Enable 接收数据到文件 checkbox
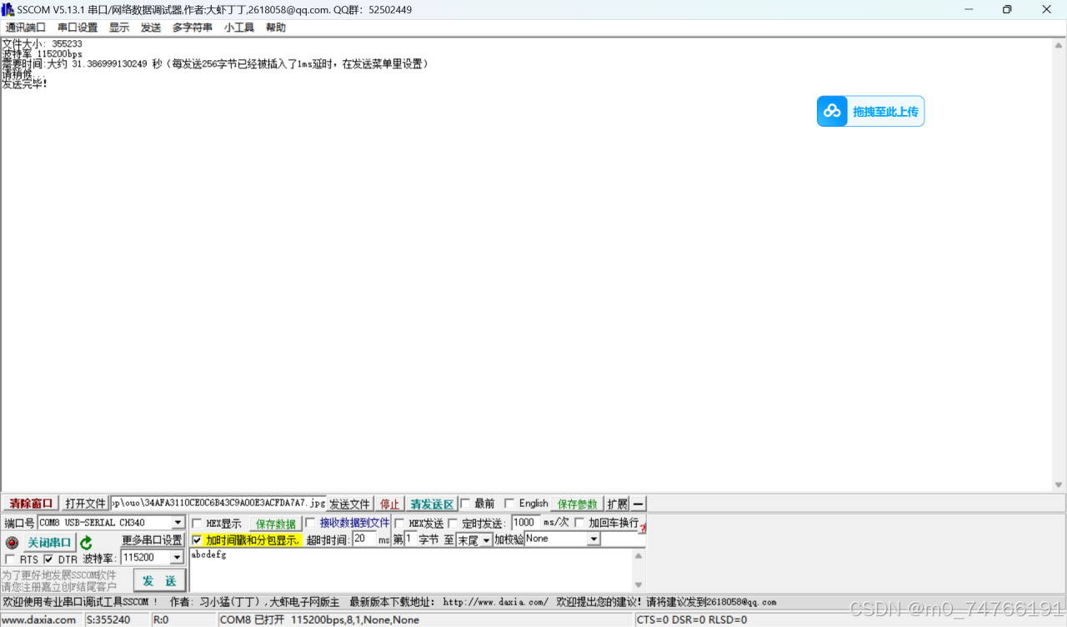Viewport: 1067px width, 627px height. pos(310,523)
